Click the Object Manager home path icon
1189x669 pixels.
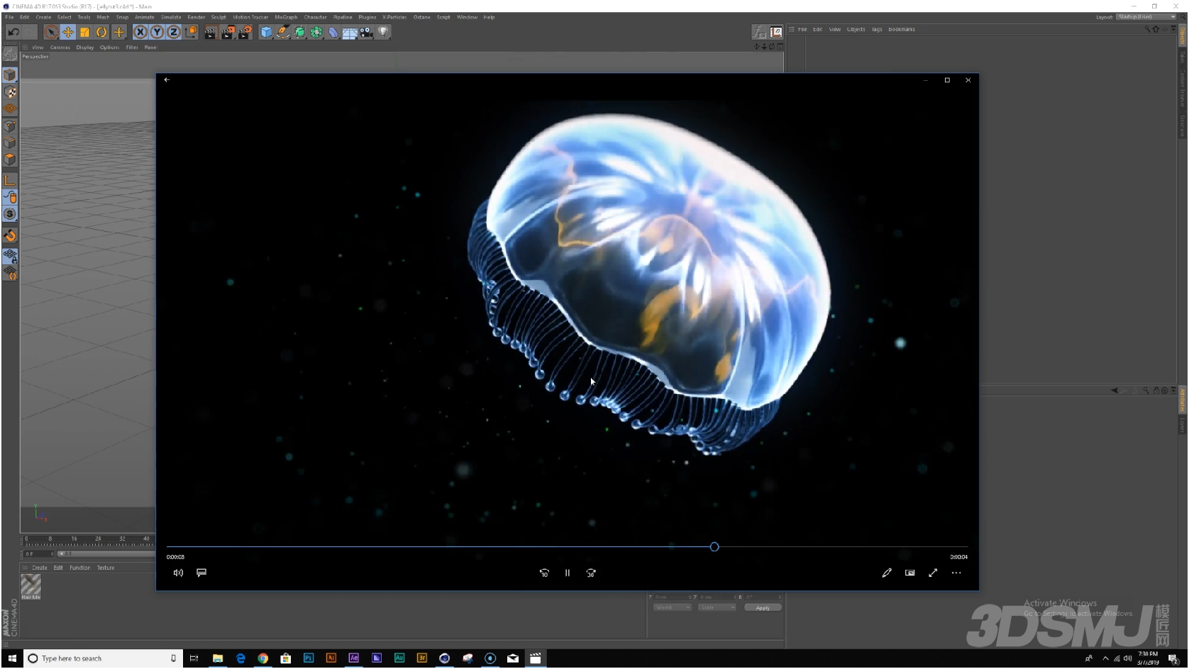point(1156,29)
